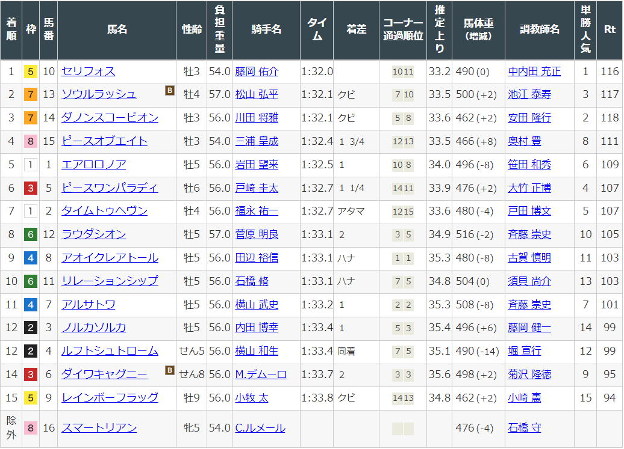Screen dimensions: 624x449
Task: Open jockey link 三浦 皇成
Action: [x=257, y=141]
